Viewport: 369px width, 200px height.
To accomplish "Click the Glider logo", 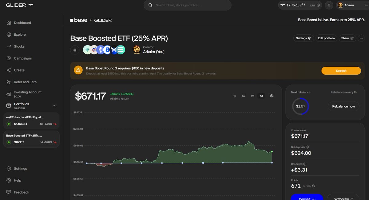I will coord(20,5).
